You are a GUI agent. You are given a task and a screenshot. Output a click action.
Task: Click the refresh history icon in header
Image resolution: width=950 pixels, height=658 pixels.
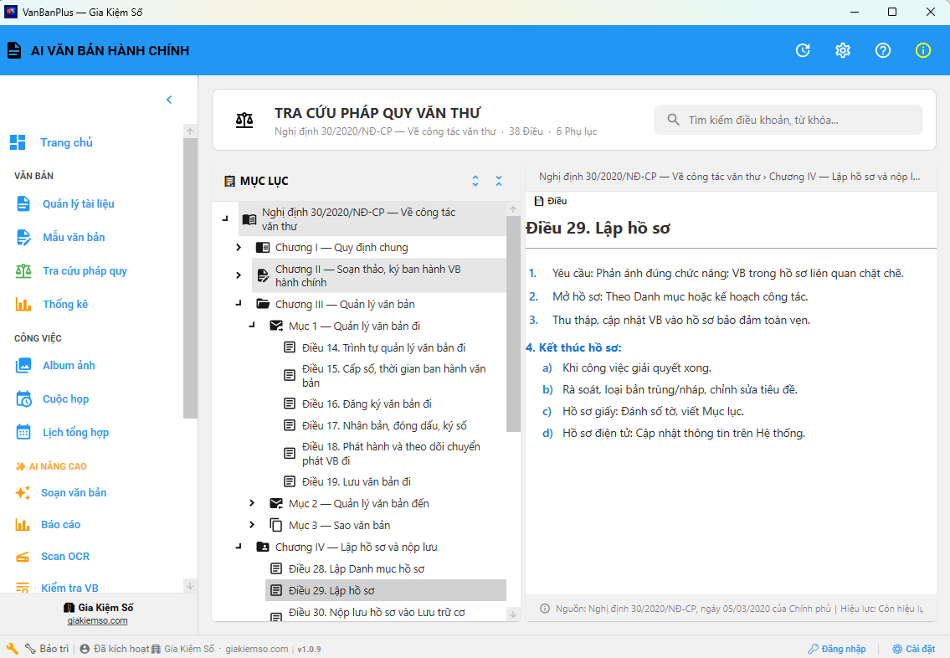click(x=803, y=50)
